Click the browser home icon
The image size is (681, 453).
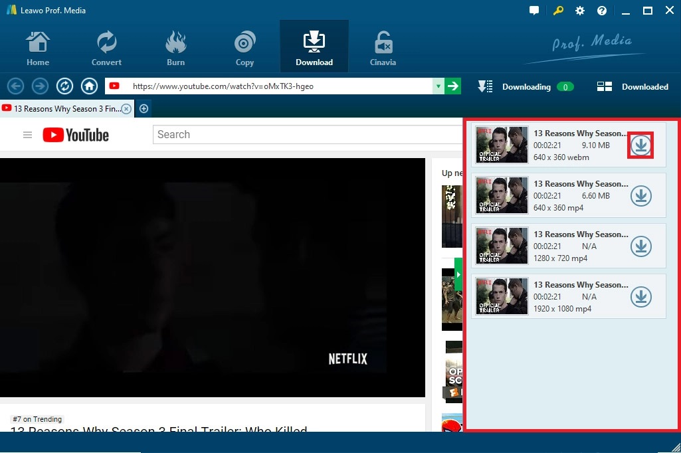pos(89,86)
